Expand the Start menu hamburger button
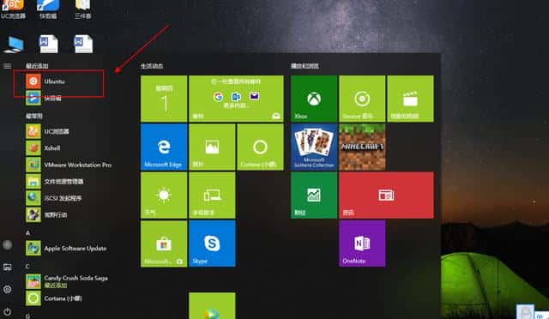This screenshot has height=319, width=549. click(x=7, y=66)
